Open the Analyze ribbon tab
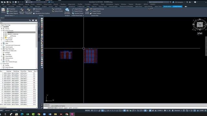 pos(25,6)
